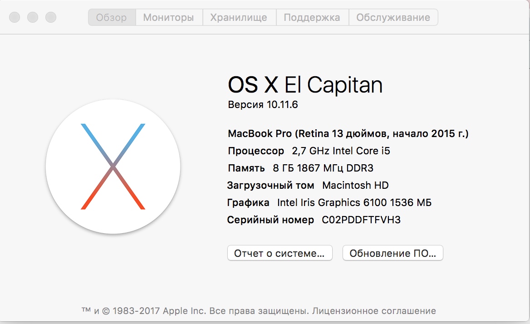The width and height of the screenshot is (530, 324).
Task: Click the serial number C02PDDFTFVH3
Action: (361, 220)
